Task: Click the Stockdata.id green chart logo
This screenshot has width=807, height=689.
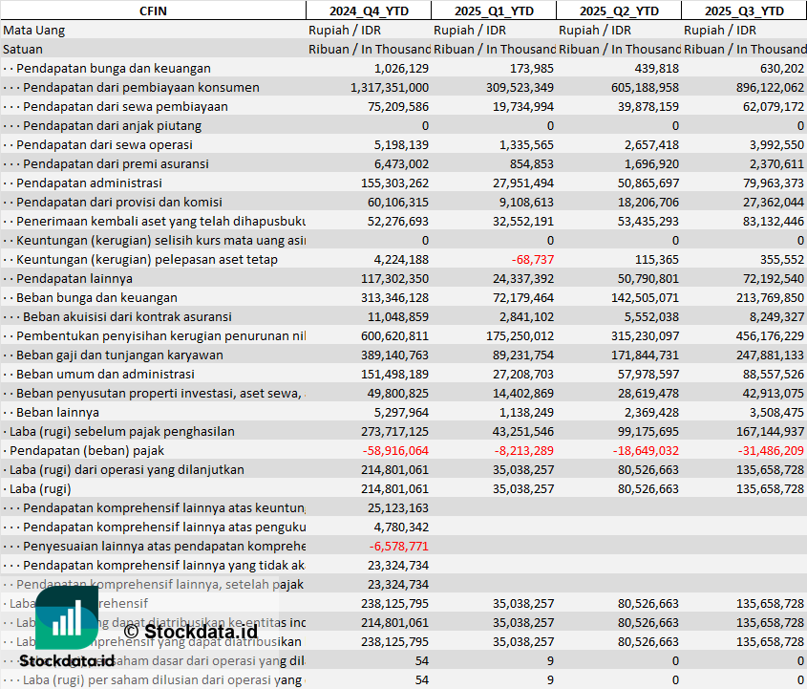Action: [66, 618]
